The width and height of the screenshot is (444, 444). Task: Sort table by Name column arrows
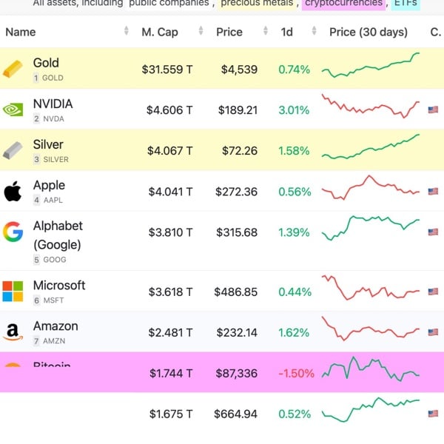[x=127, y=32]
